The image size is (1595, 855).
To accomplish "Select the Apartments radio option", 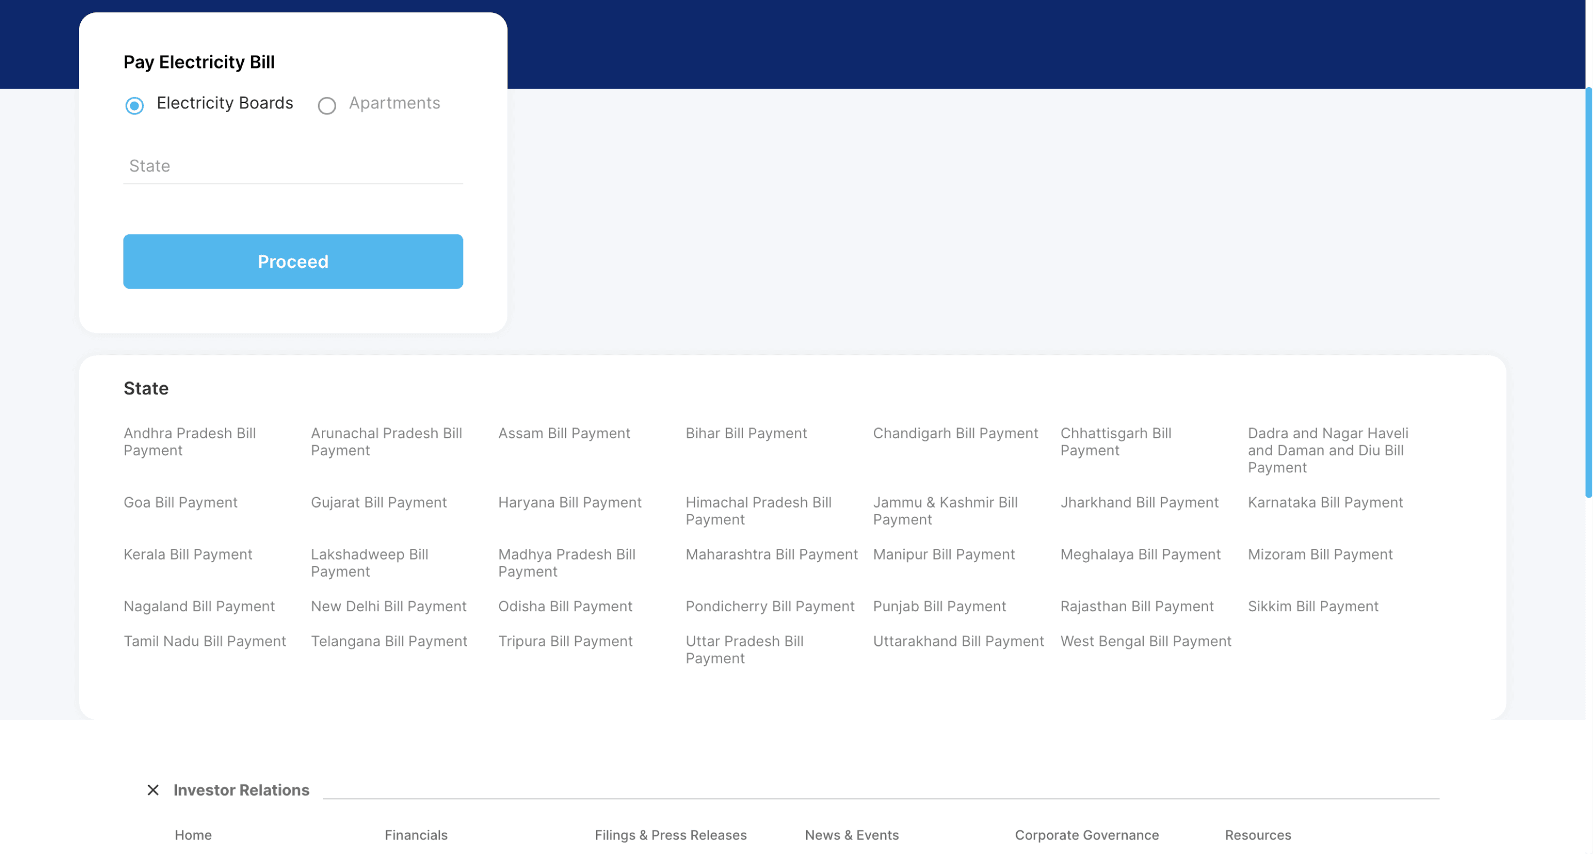I will (327, 106).
